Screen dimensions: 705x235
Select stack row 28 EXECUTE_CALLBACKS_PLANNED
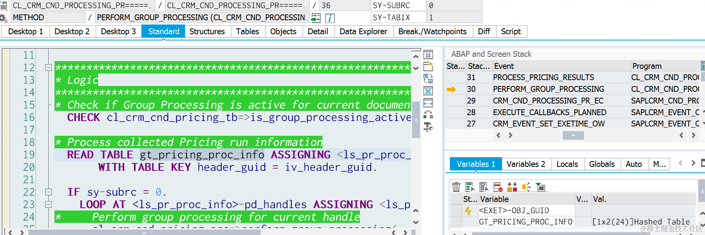pyautogui.click(x=573, y=112)
